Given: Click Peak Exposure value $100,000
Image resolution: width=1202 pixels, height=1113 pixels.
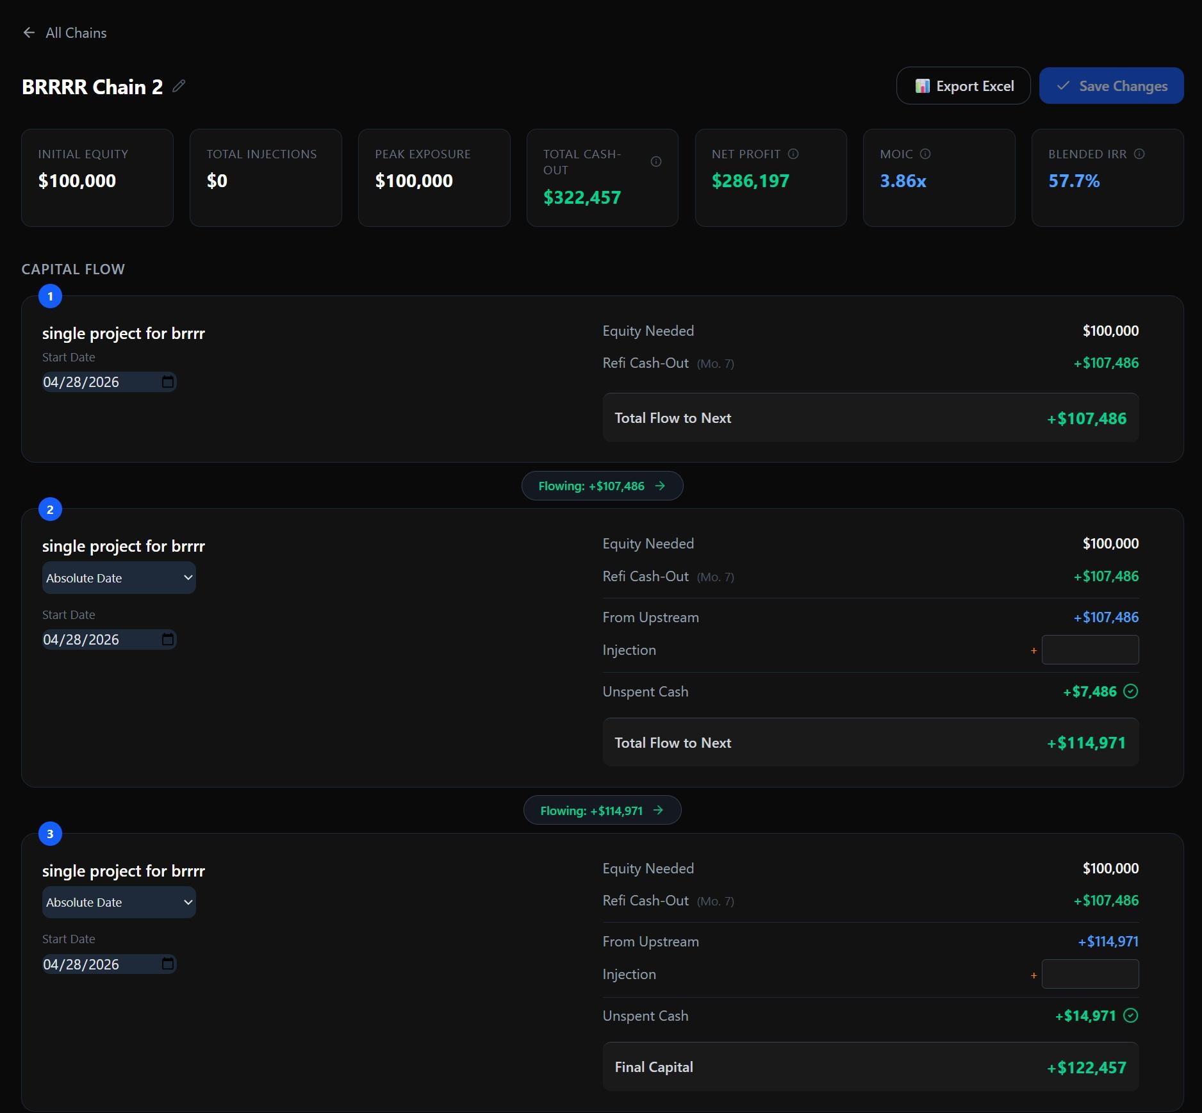Looking at the screenshot, I should click(x=414, y=181).
